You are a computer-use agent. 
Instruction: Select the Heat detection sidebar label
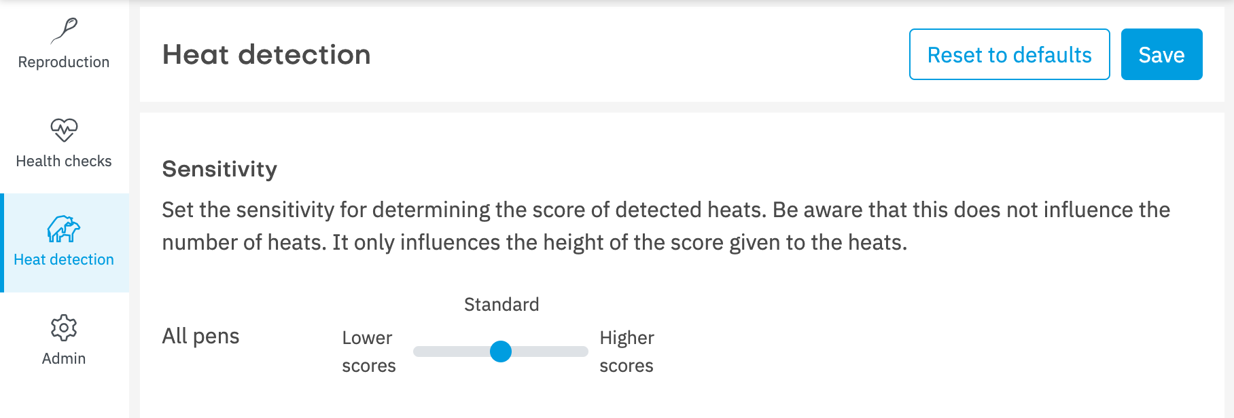[64, 259]
